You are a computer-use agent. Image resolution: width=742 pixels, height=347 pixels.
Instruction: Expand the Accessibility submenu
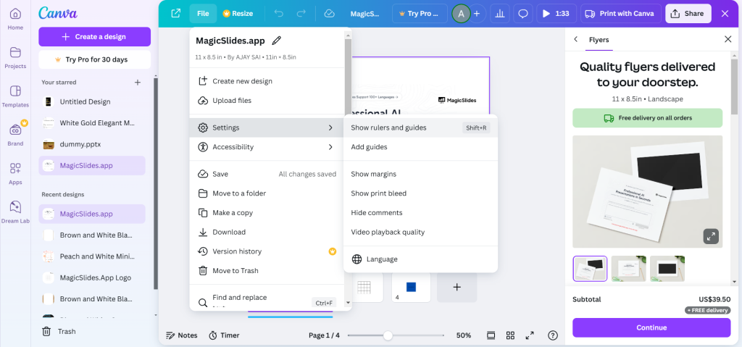click(267, 147)
